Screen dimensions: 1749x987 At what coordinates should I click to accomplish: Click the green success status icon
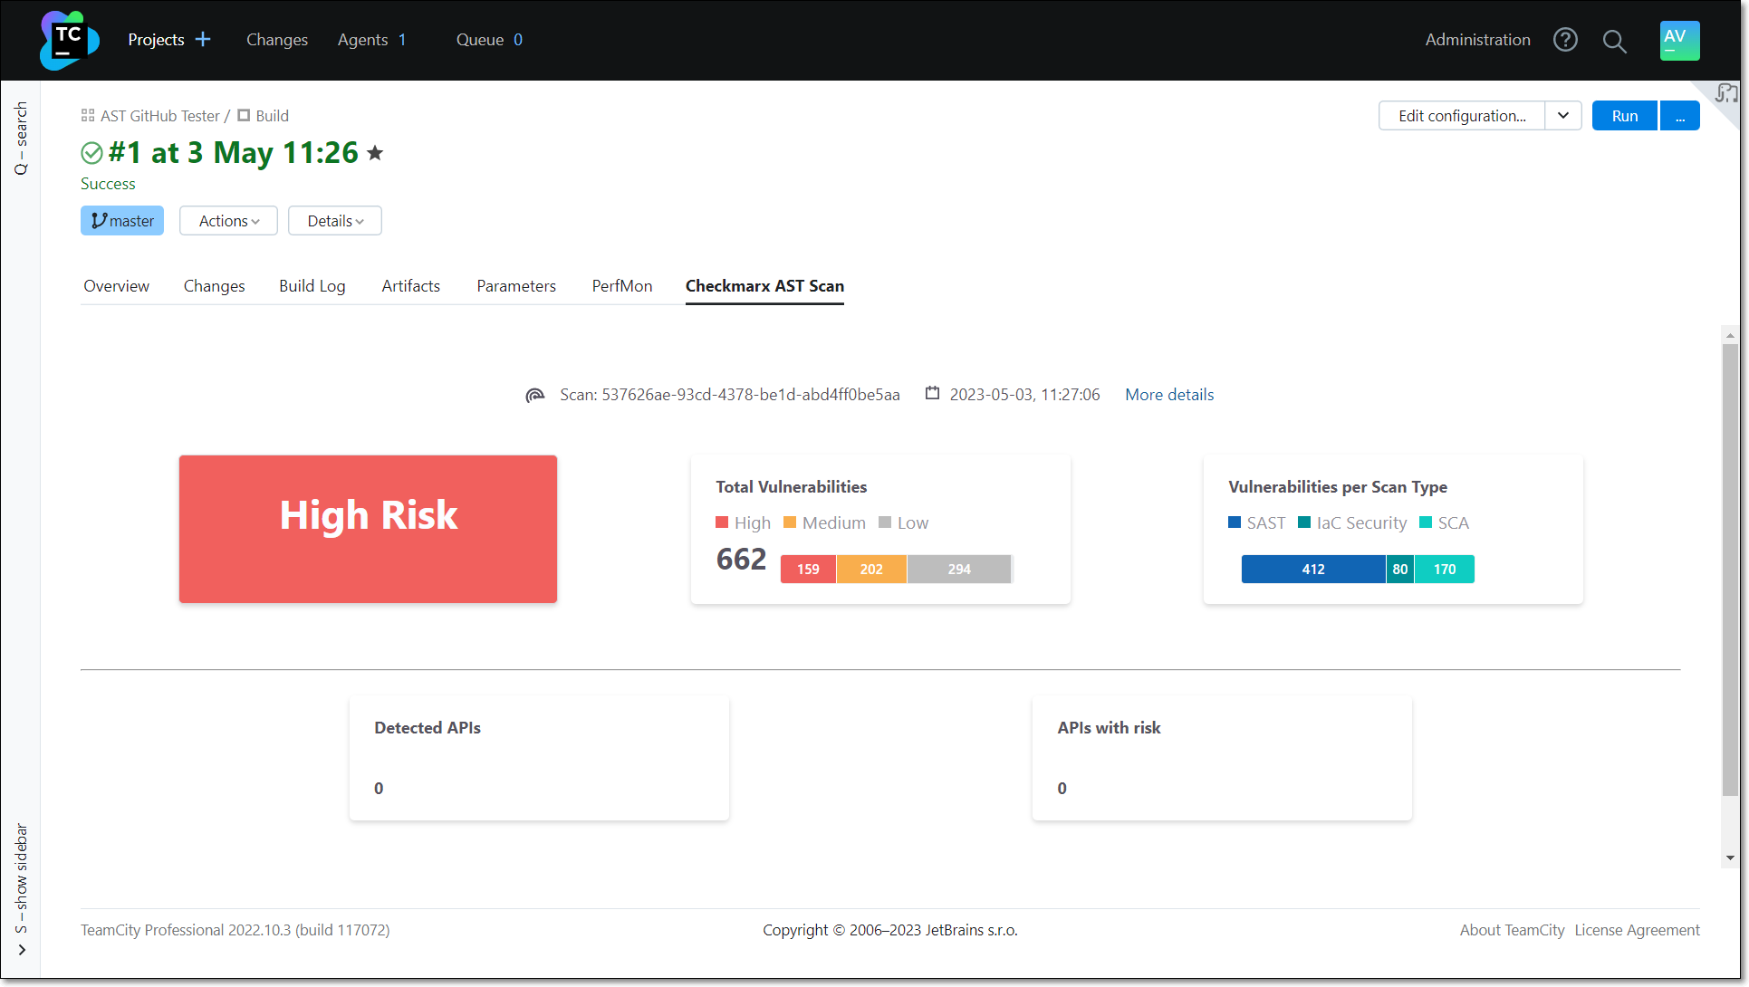(x=91, y=153)
